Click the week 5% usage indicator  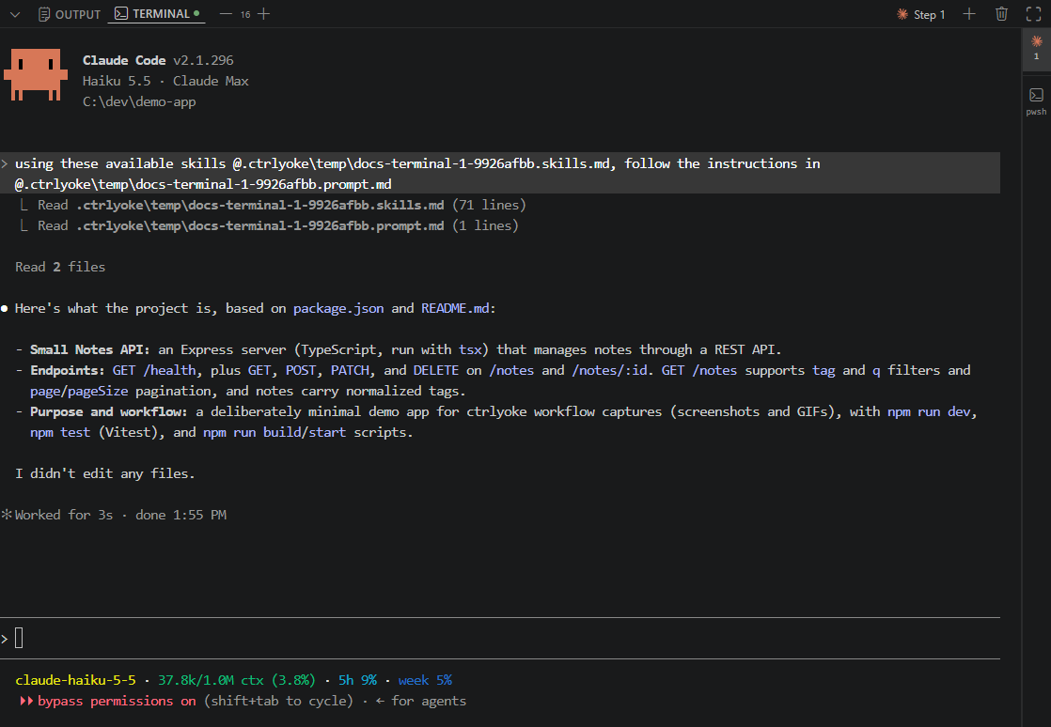point(425,680)
